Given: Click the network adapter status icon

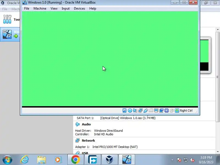Looking at the screenshot, I should pyautogui.click(x=140, y=111).
